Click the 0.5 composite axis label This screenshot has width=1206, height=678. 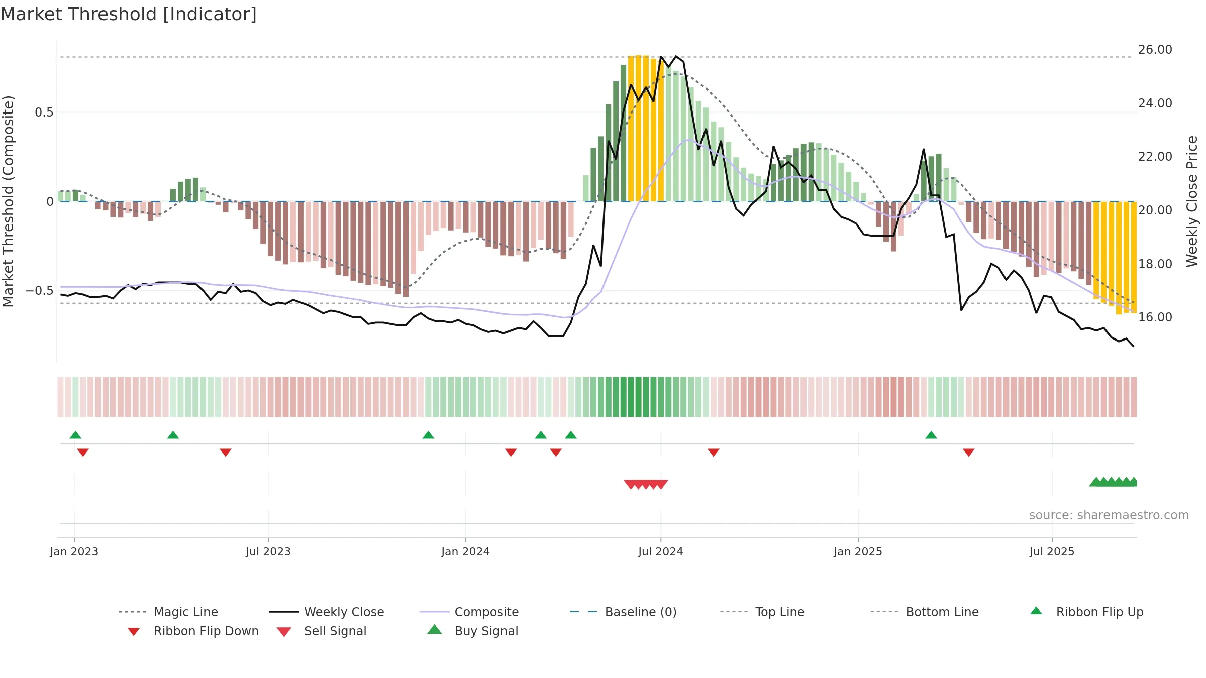point(44,112)
